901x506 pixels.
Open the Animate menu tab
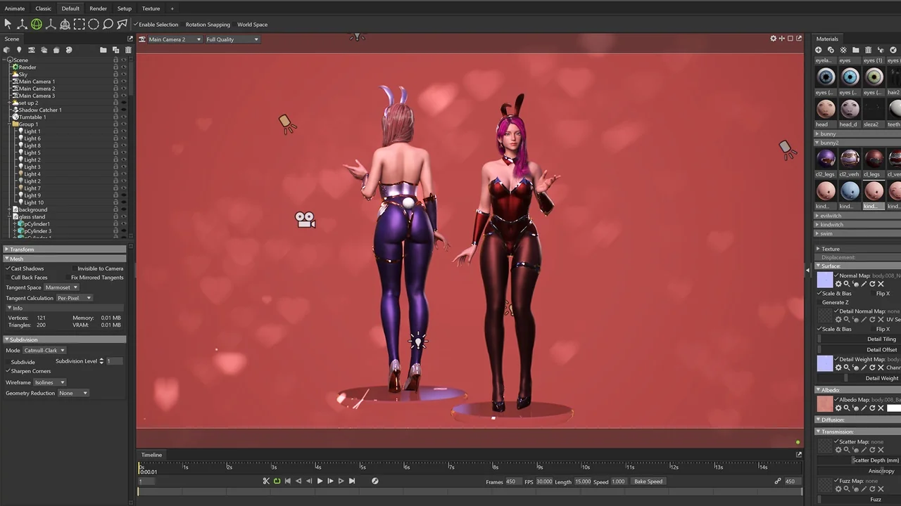pyautogui.click(x=16, y=8)
